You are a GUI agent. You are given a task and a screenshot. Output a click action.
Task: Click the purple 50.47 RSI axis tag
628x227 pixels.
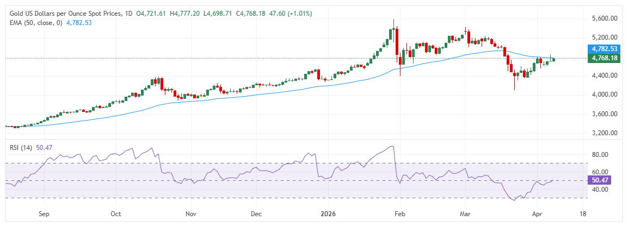coord(599,180)
